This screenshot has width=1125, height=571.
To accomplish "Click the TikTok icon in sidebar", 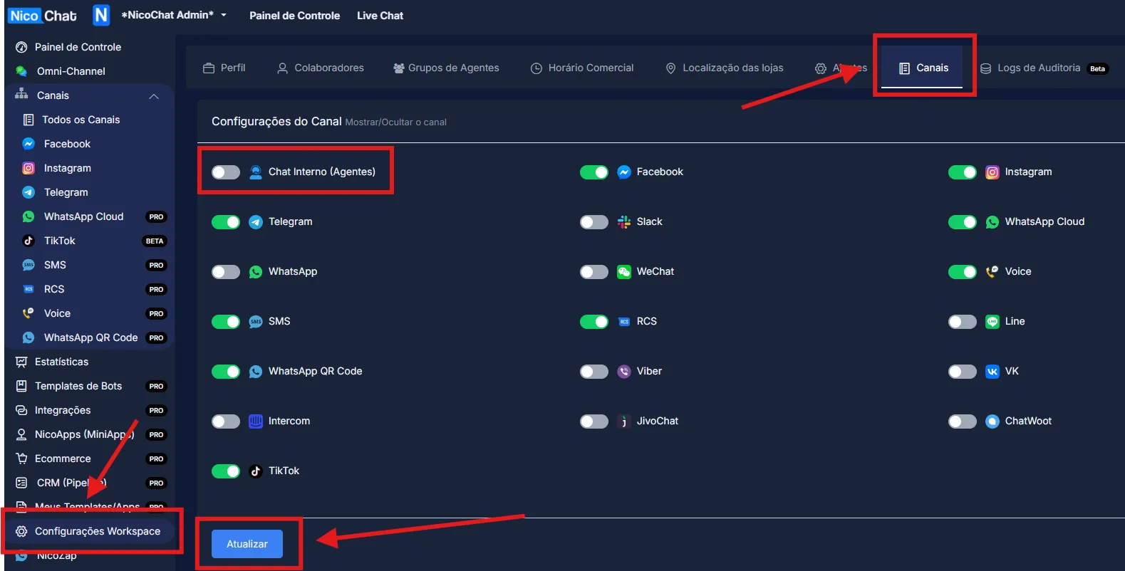I will click(x=28, y=241).
